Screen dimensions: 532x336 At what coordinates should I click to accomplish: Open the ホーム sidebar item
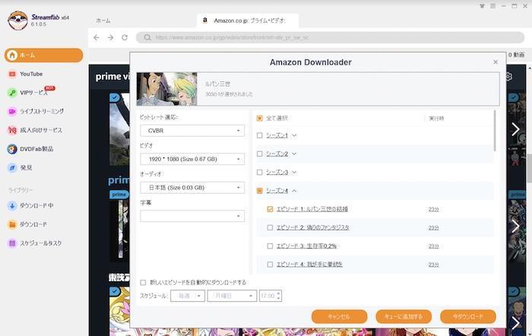coord(44,55)
